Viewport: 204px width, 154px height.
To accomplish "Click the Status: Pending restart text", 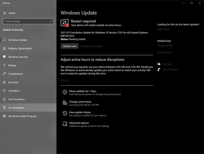I will pos(73,39).
